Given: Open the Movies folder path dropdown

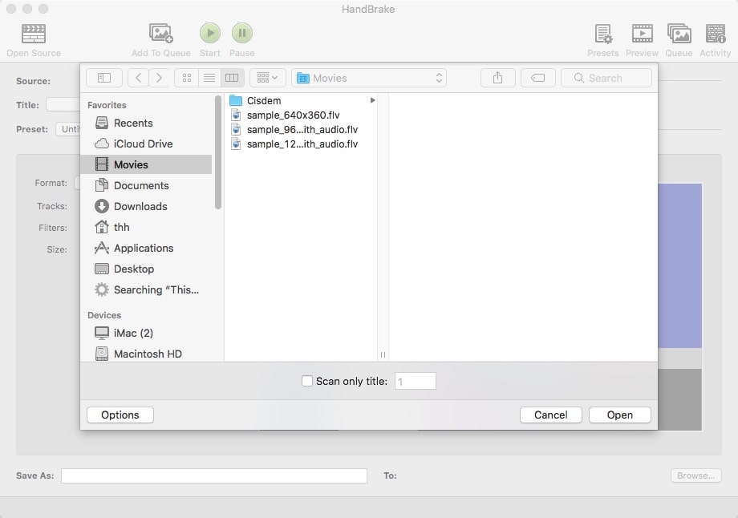Looking at the screenshot, I should point(369,78).
